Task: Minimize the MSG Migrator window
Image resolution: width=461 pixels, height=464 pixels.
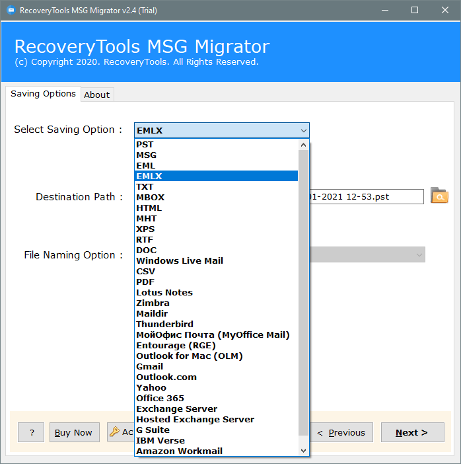Action: pos(385,11)
